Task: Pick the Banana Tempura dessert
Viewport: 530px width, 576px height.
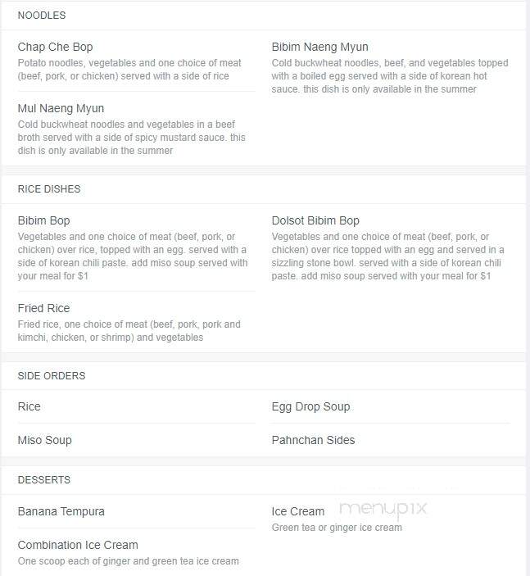Action: click(x=61, y=512)
